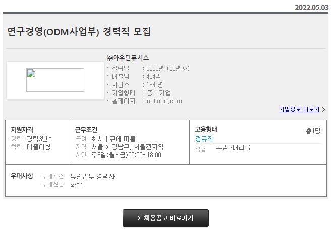Viewport: 332px width, 249px height.
Task: Click the 정규직 employment type text
Action: pos(204,138)
